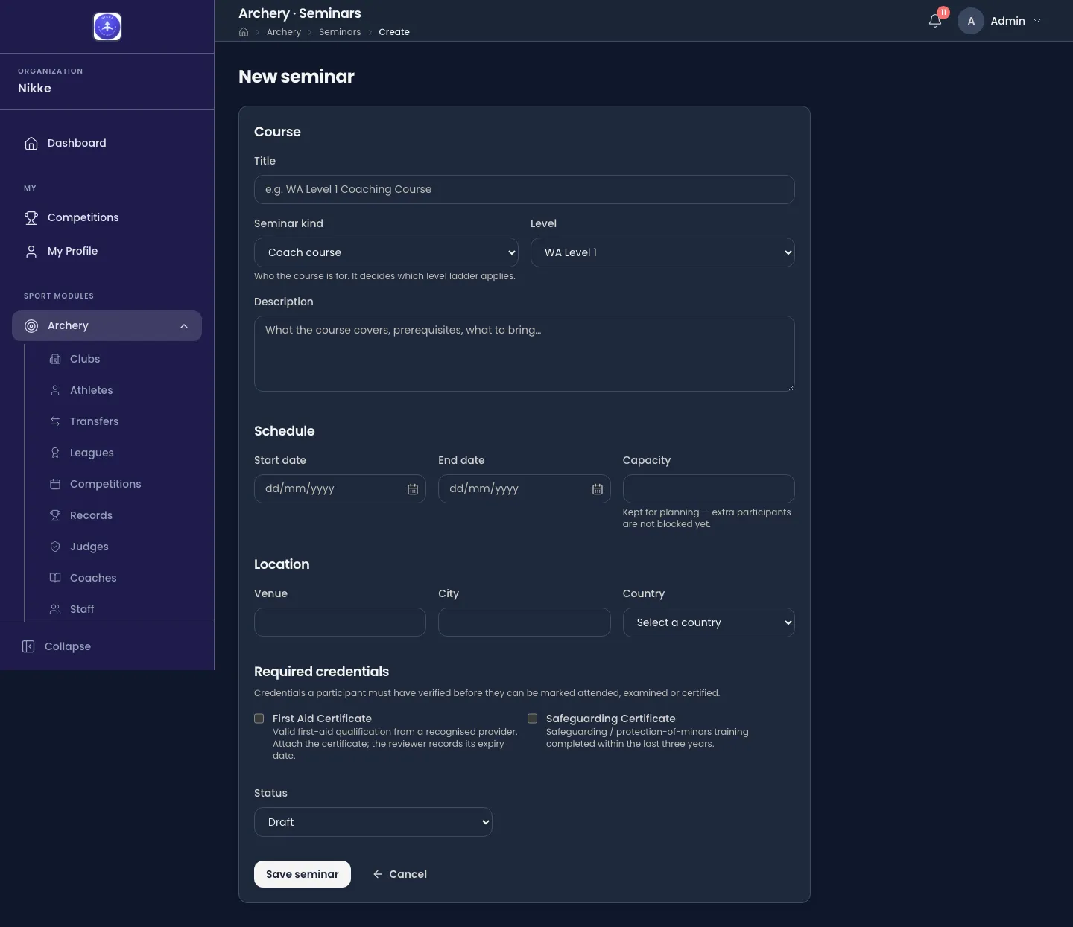This screenshot has height=927, width=1073.
Task: Click the Cancel link
Action: pyautogui.click(x=400, y=874)
